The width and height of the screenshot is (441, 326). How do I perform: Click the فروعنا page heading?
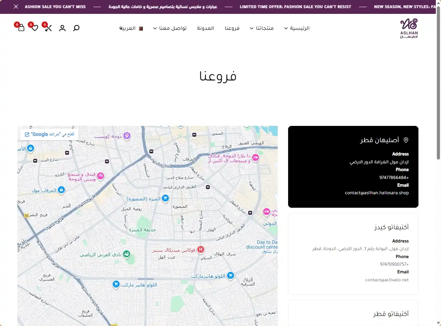(x=218, y=76)
